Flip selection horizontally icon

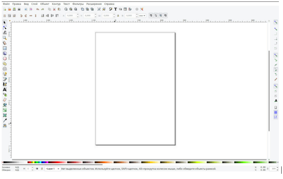pos(31,16)
